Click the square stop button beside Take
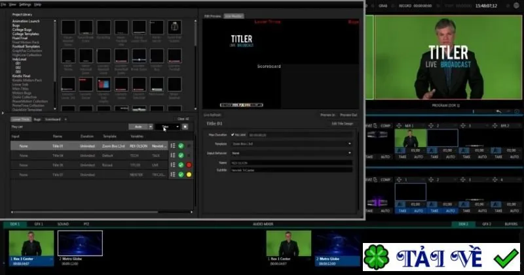The height and width of the screenshot is (275, 524). (185, 127)
